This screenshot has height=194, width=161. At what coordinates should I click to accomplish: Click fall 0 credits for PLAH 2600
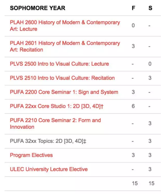coord(133,25)
